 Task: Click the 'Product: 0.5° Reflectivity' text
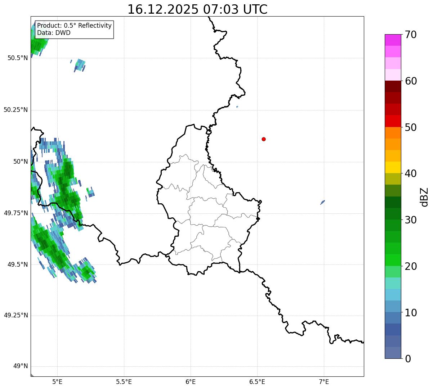point(74,26)
